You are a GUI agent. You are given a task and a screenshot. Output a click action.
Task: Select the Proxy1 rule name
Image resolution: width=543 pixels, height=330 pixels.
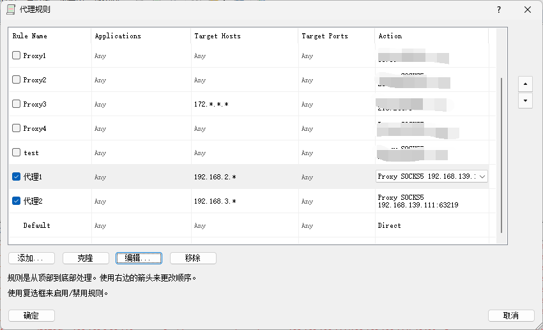34,56
